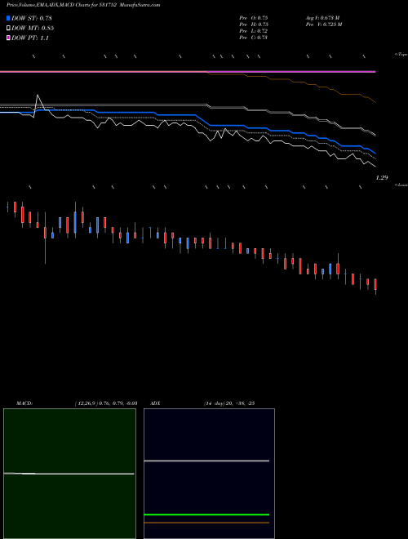Image resolution: width=408 pixels, height=539 pixels.
Task: Click the Lows marker label
Action: [401, 185]
